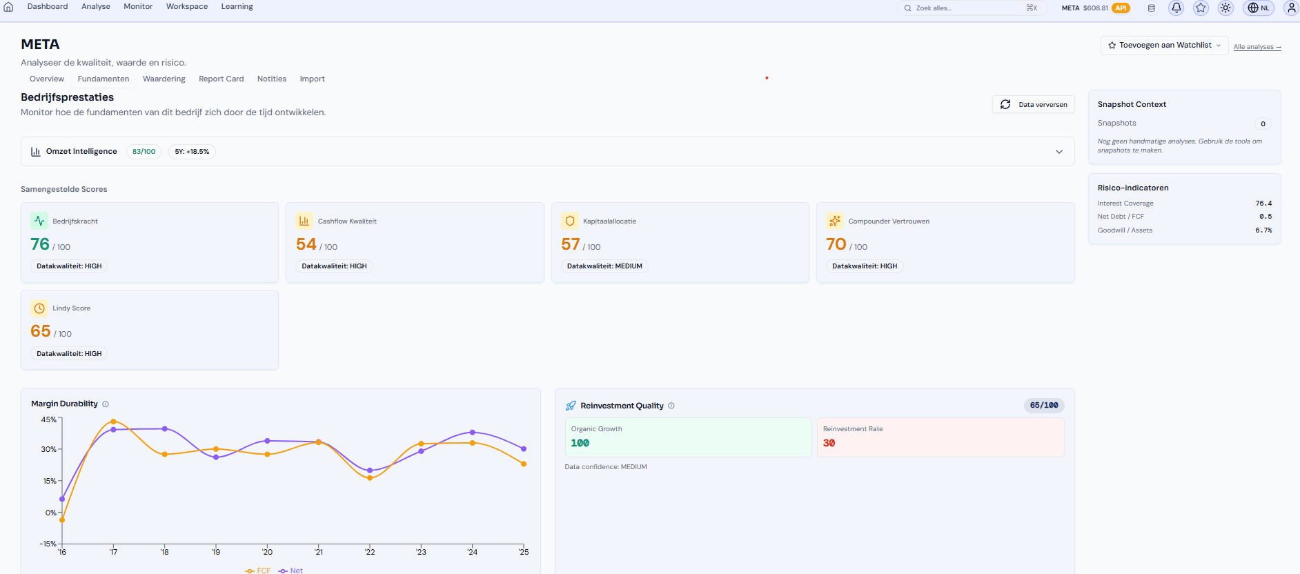Toggle light theme sun icon
The height and width of the screenshot is (574, 1300).
pyautogui.click(x=1225, y=8)
